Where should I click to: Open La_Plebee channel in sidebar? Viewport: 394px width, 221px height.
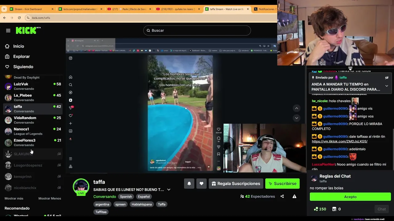click(x=33, y=98)
